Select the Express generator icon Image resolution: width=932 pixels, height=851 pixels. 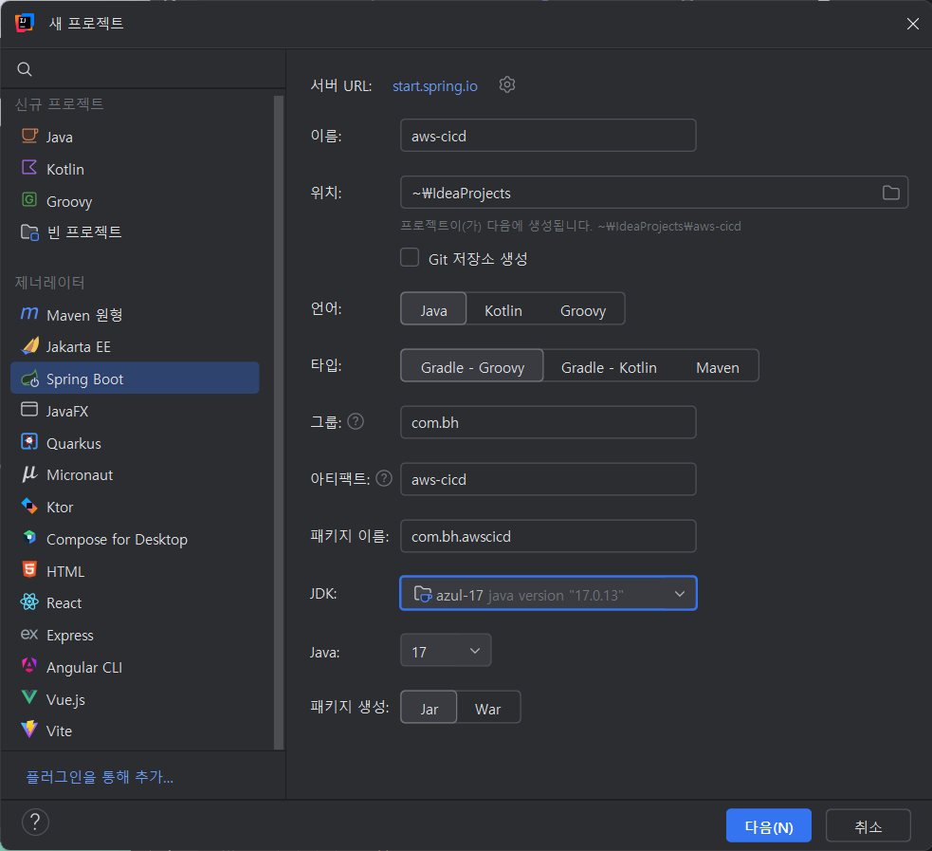(x=29, y=635)
